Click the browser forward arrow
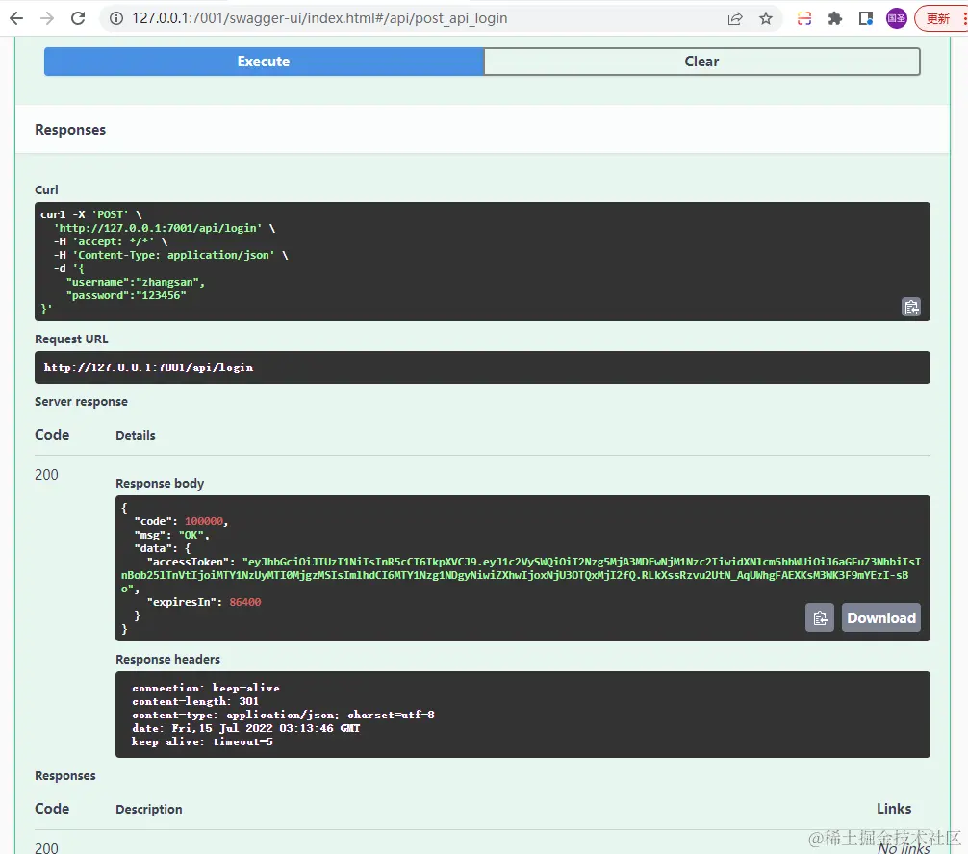This screenshot has height=854, width=968. (47, 18)
